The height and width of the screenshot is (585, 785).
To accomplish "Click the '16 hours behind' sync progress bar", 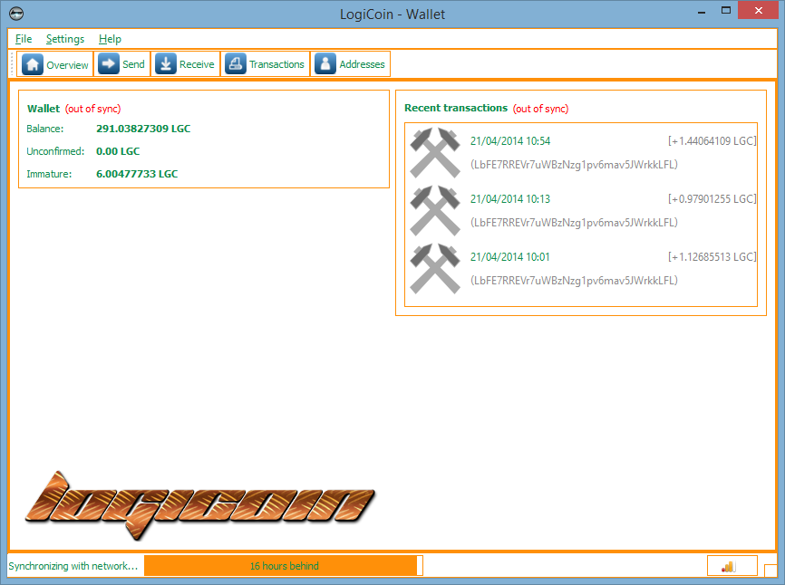I will [x=284, y=566].
